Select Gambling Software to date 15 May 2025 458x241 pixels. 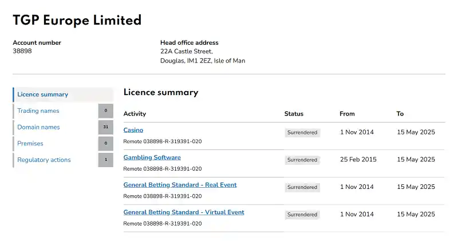tap(416, 160)
